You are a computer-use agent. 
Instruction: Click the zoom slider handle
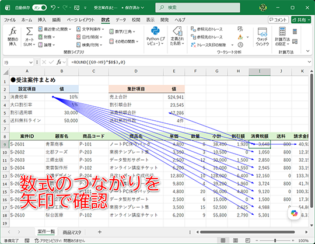pyautogui.click(x=275, y=240)
